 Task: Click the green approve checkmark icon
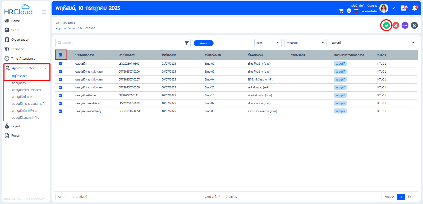click(386, 25)
